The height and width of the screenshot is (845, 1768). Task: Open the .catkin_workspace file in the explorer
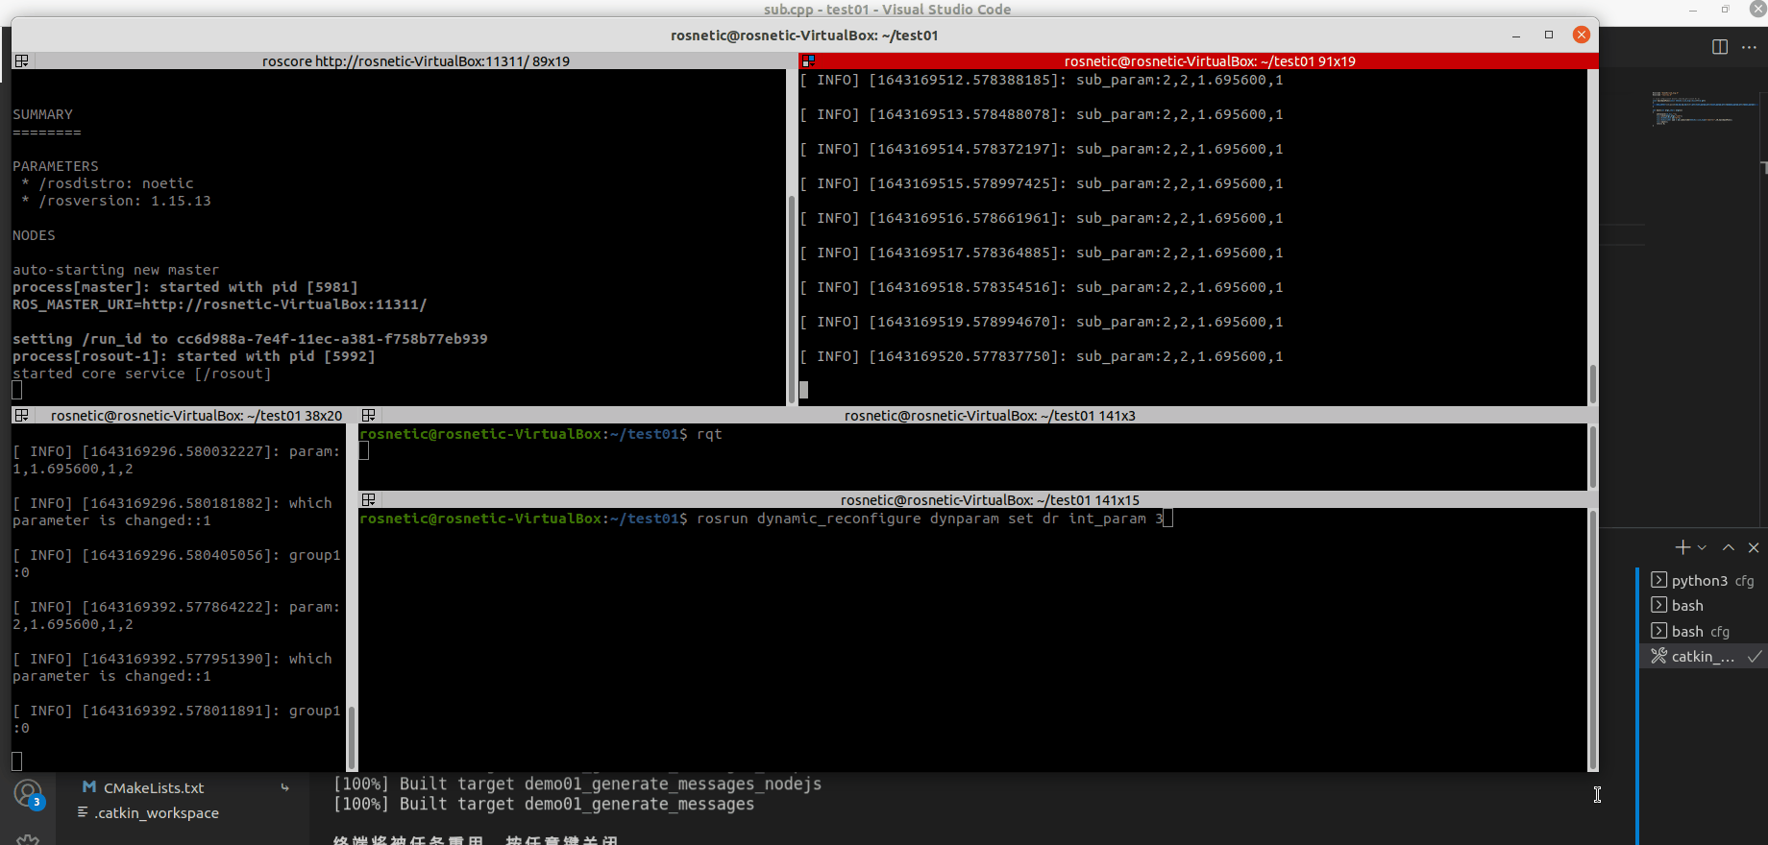157,812
